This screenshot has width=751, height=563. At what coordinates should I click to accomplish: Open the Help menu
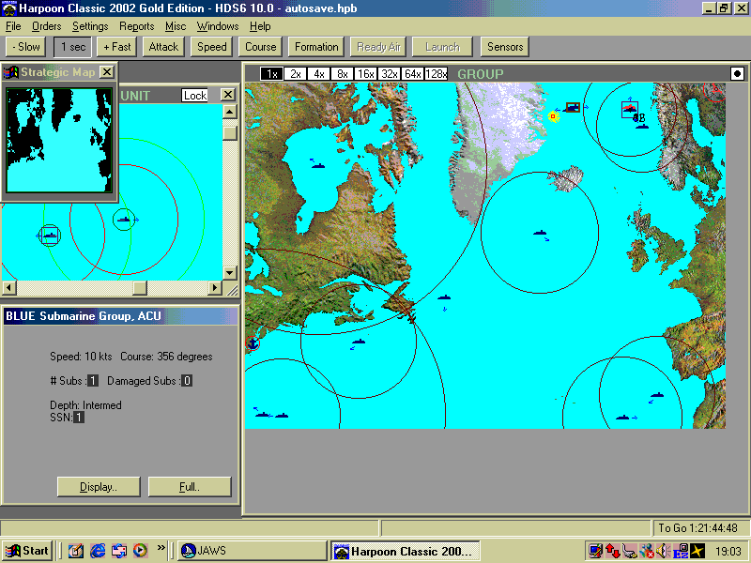(x=260, y=26)
